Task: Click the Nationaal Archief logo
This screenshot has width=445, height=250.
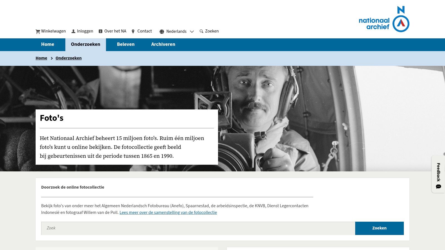Action: [x=384, y=19]
